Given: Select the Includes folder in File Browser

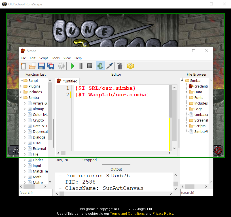Looking at the screenshot, I should coord(198,103).
